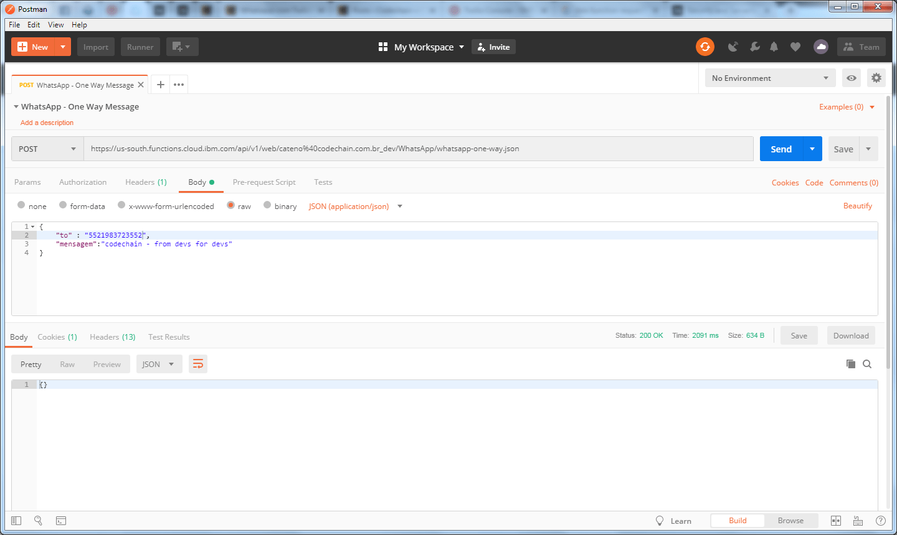Click the sync status icon in header
This screenshot has height=535, width=897.
(x=705, y=47)
